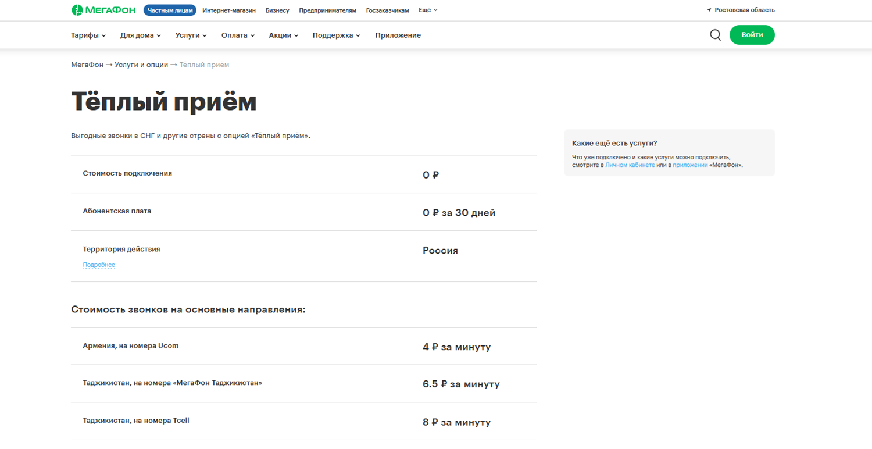Open the Поддержка dropdown menu
This screenshot has height=449, width=872.
336,35
